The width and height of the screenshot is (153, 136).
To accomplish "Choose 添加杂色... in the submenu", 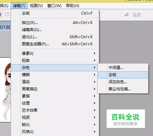I will coord(123,82).
